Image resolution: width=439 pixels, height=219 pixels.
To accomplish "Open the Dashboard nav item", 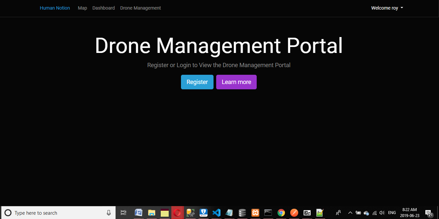I will (x=104, y=8).
